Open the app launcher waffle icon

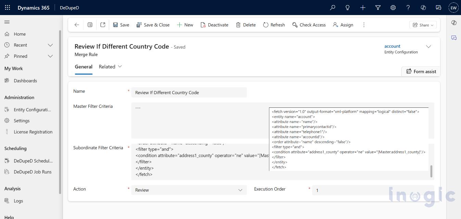click(7, 8)
